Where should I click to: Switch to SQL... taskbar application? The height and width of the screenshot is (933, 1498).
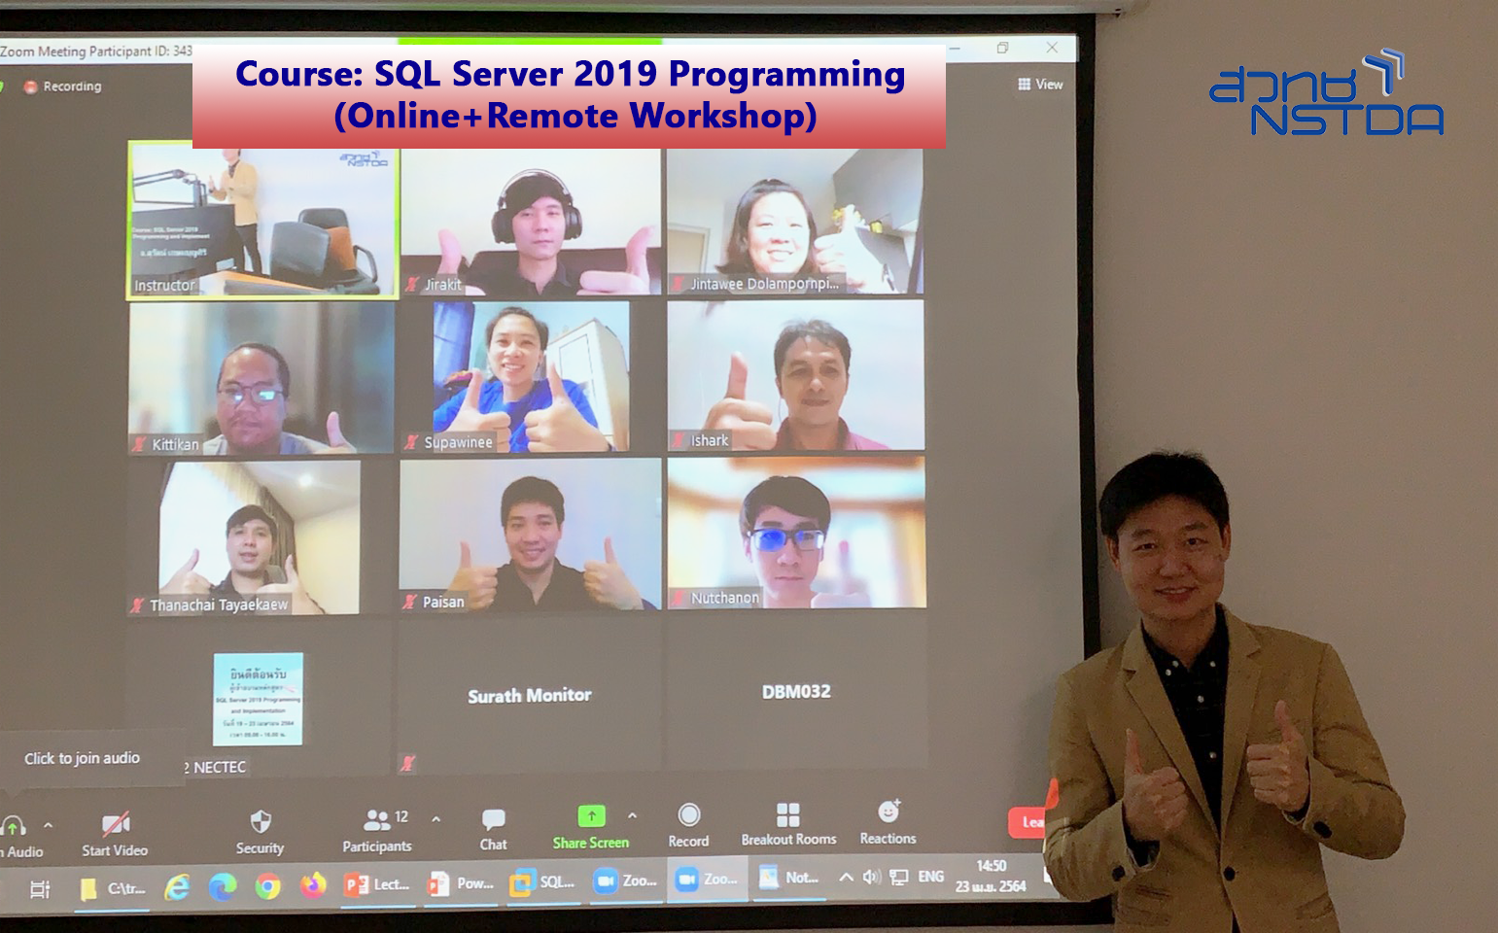click(543, 882)
